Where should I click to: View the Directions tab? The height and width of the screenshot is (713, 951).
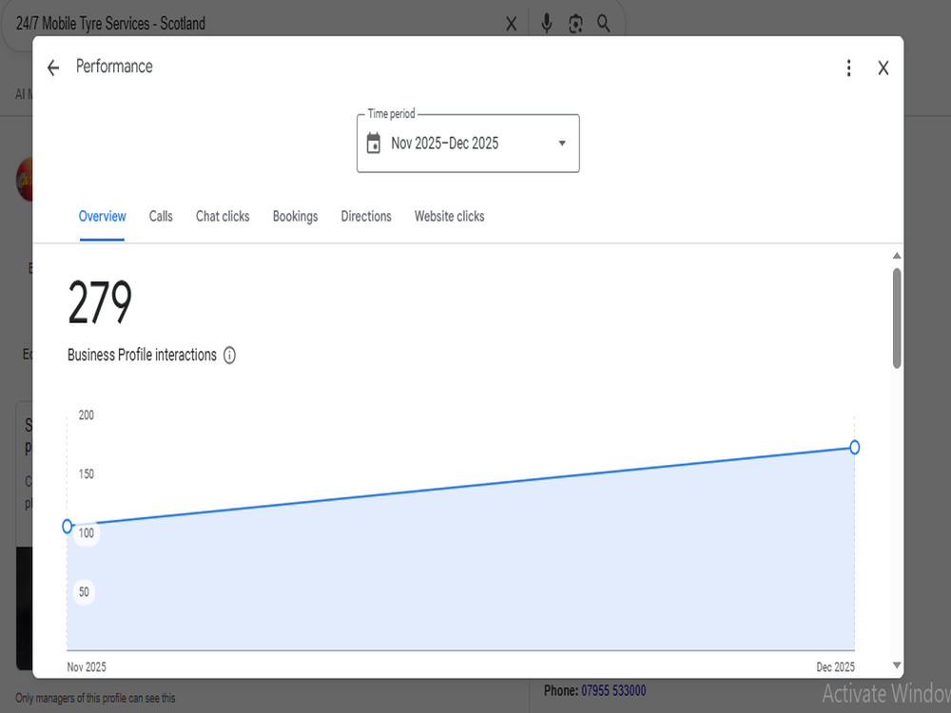pos(366,217)
